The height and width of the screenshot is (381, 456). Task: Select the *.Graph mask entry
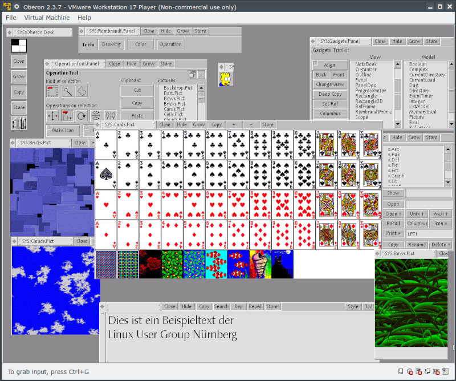[x=396, y=176]
